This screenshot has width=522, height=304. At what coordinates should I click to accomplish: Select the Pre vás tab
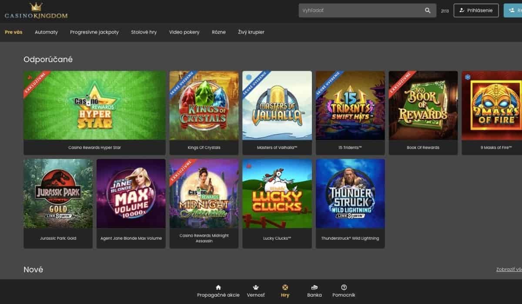(x=13, y=32)
